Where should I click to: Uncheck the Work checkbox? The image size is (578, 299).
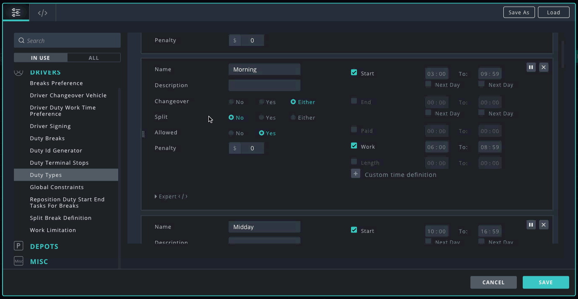point(354,146)
